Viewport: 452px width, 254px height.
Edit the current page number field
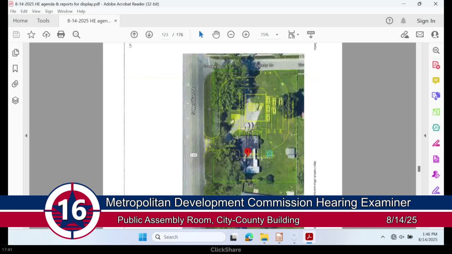[165, 35]
